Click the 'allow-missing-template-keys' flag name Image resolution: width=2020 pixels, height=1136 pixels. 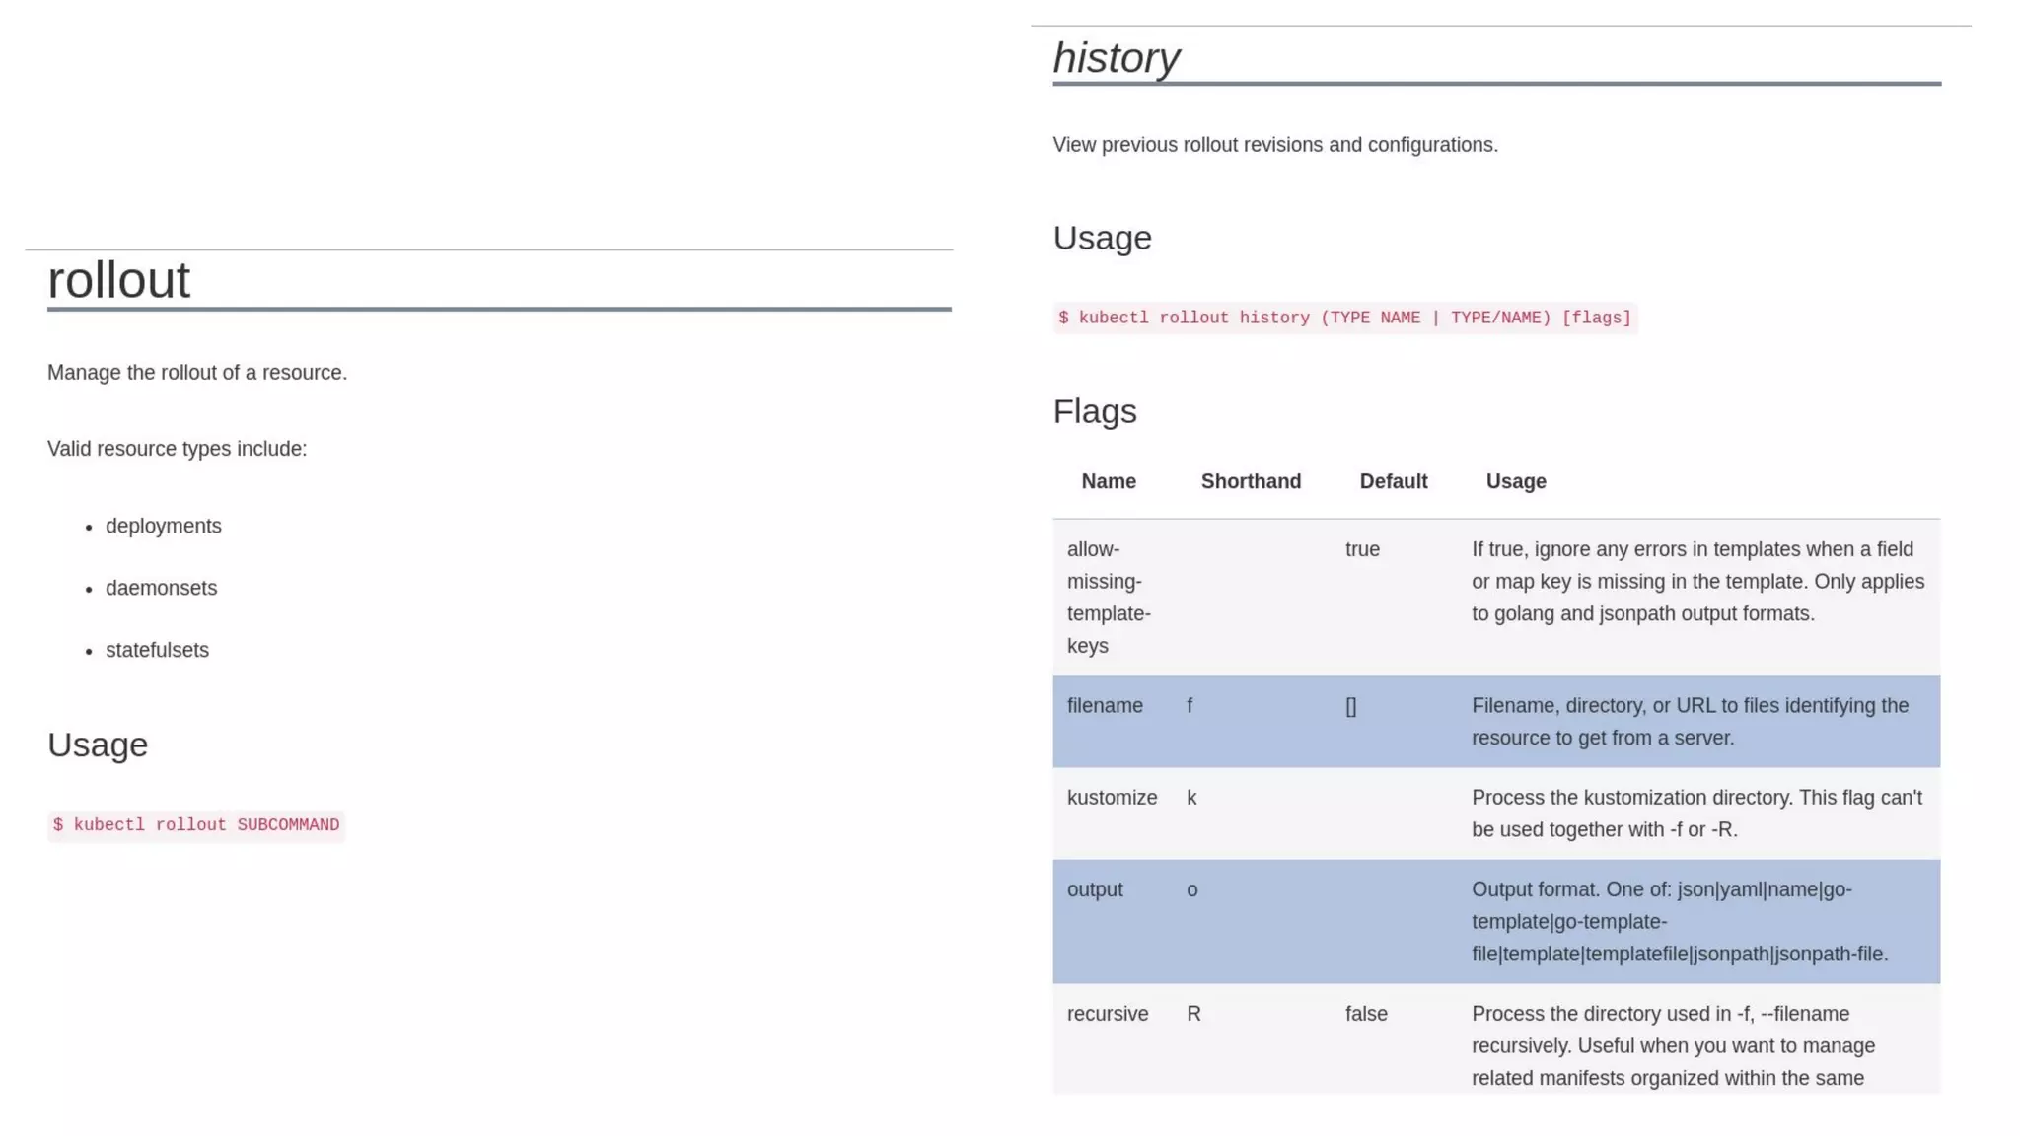(1108, 598)
